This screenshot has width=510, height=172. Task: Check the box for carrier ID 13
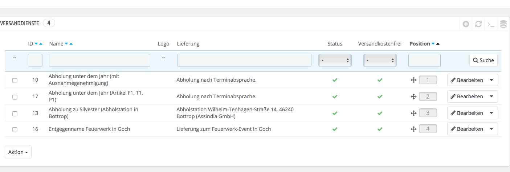(15, 113)
